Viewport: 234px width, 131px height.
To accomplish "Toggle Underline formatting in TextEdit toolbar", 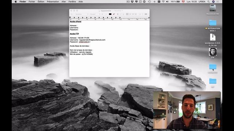I will (x=123, y=14).
